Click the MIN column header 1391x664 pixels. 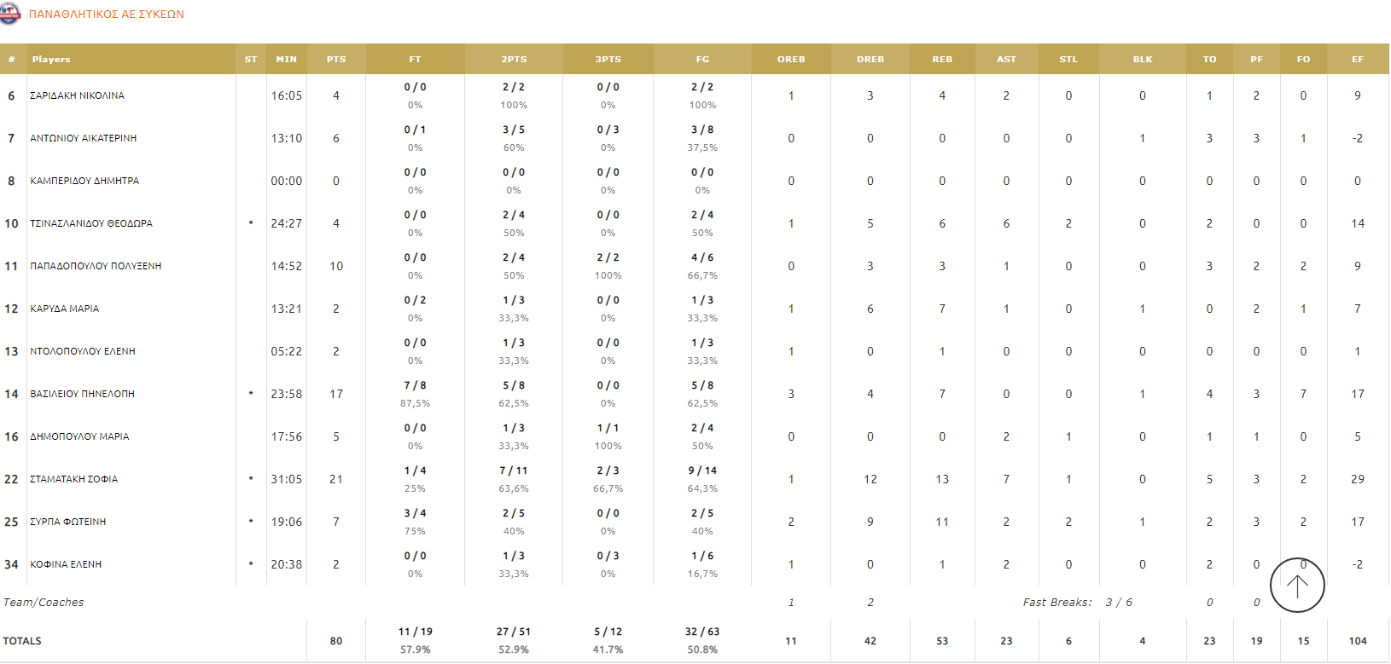pyautogui.click(x=287, y=60)
